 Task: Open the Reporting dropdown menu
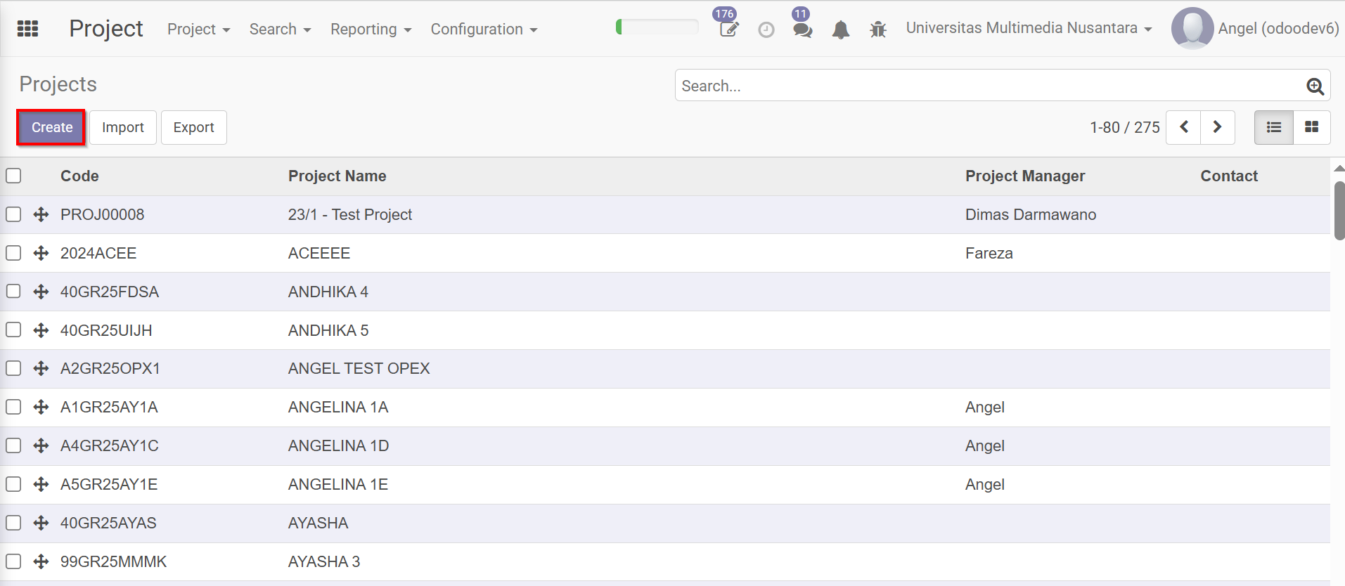tap(371, 30)
